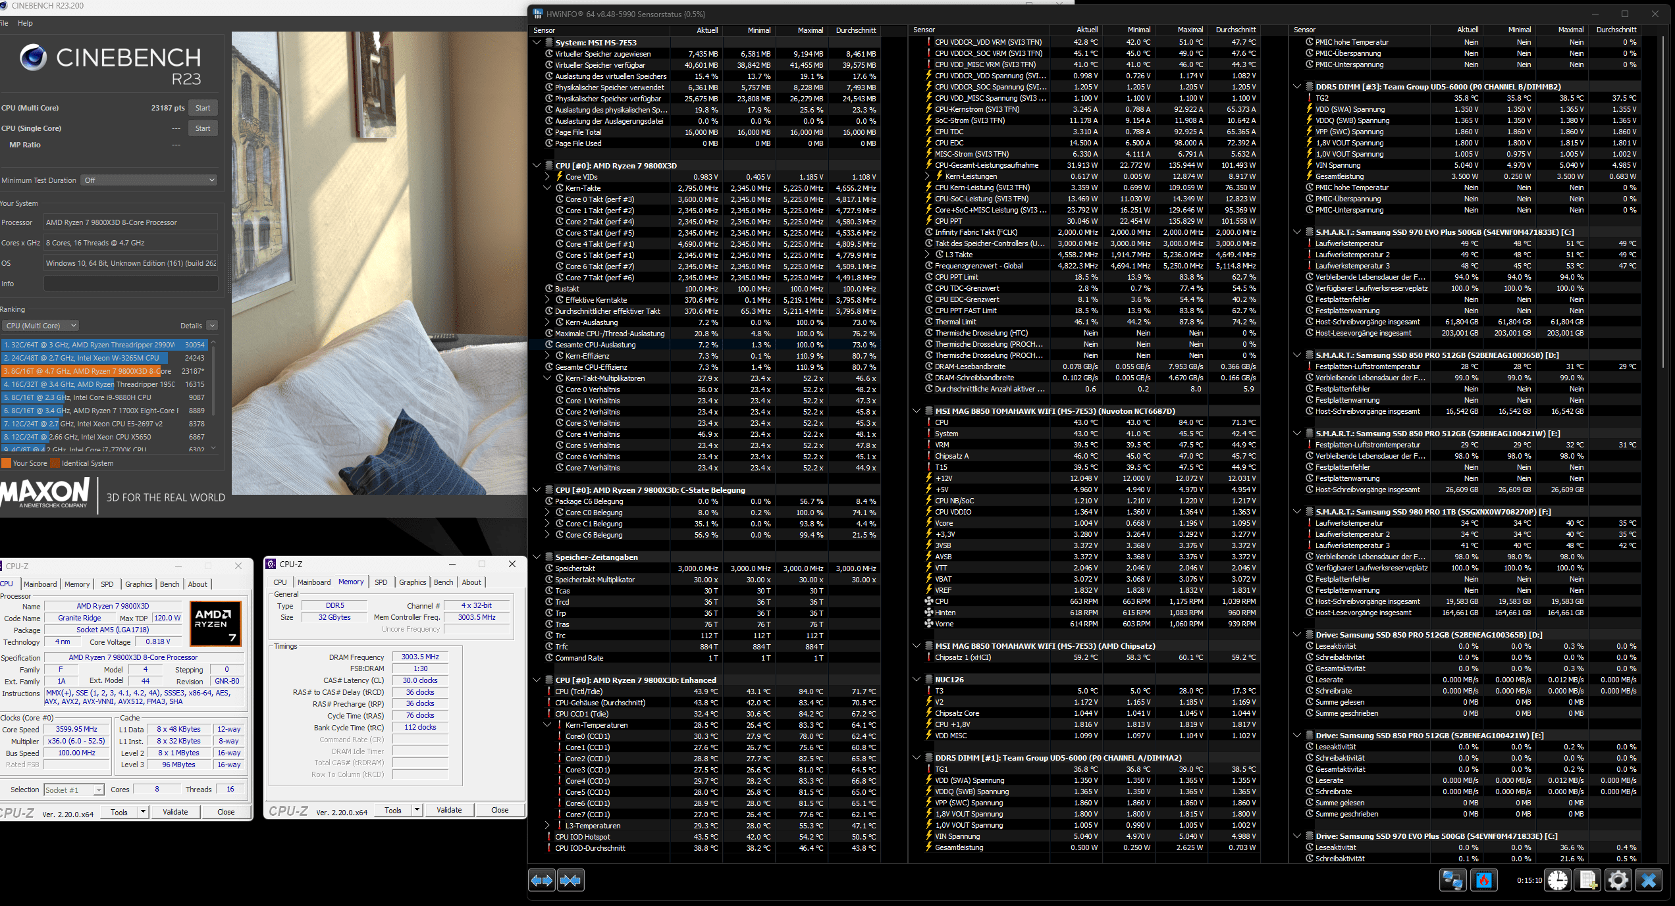Start logging with the sheet-plus icon
Screen dimensions: 1675x906
coord(1587,880)
